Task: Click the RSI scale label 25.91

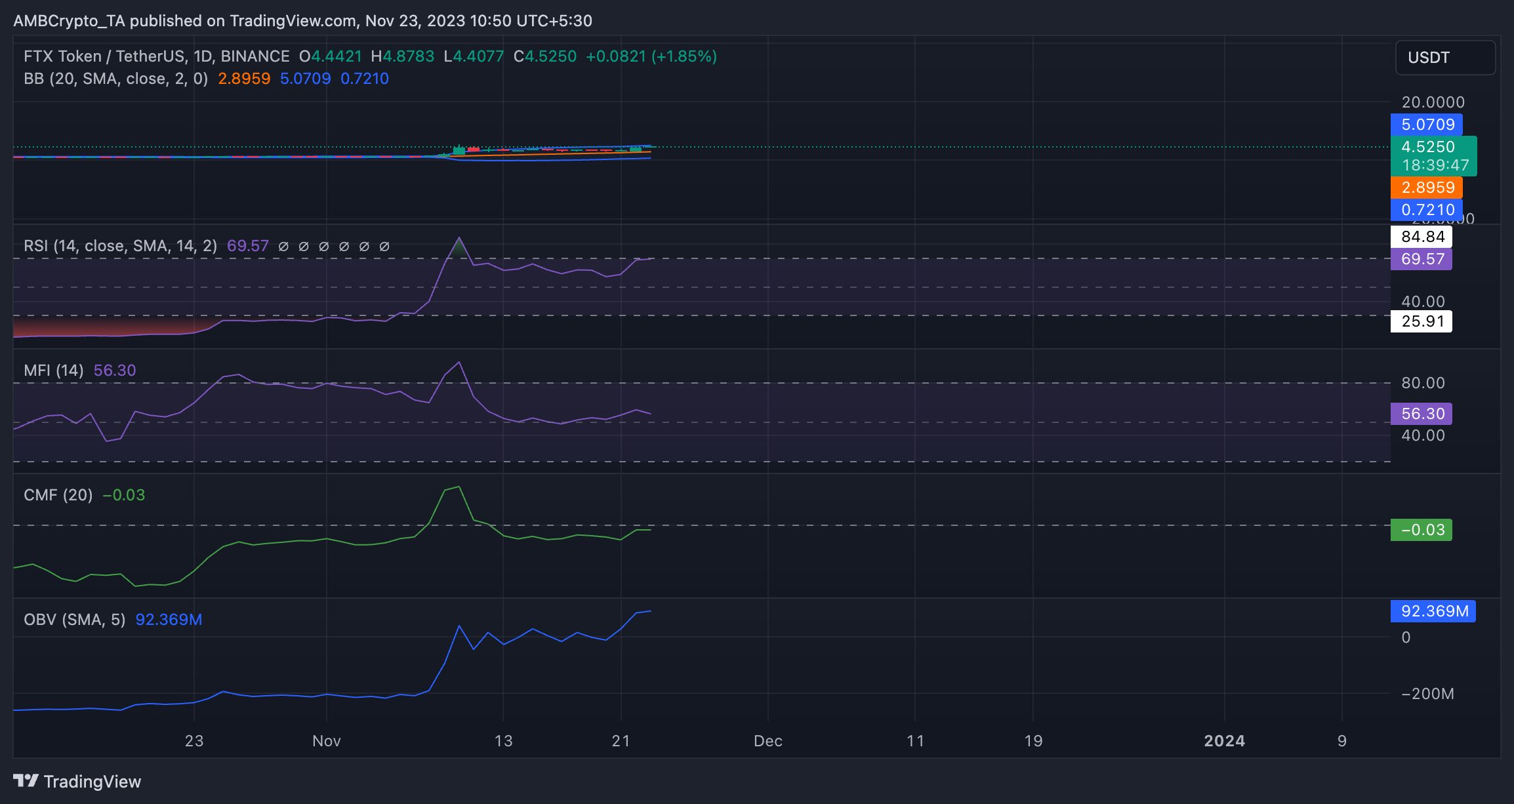Action: (x=1422, y=321)
